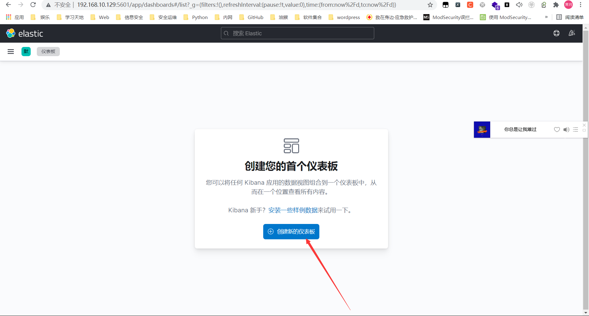The height and width of the screenshot is (316, 589).
Task: Open the GitHub bookmarks folder
Action: (252, 17)
